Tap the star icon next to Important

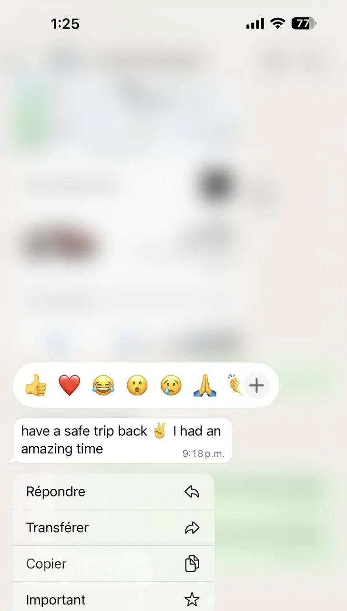pyautogui.click(x=192, y=600)
